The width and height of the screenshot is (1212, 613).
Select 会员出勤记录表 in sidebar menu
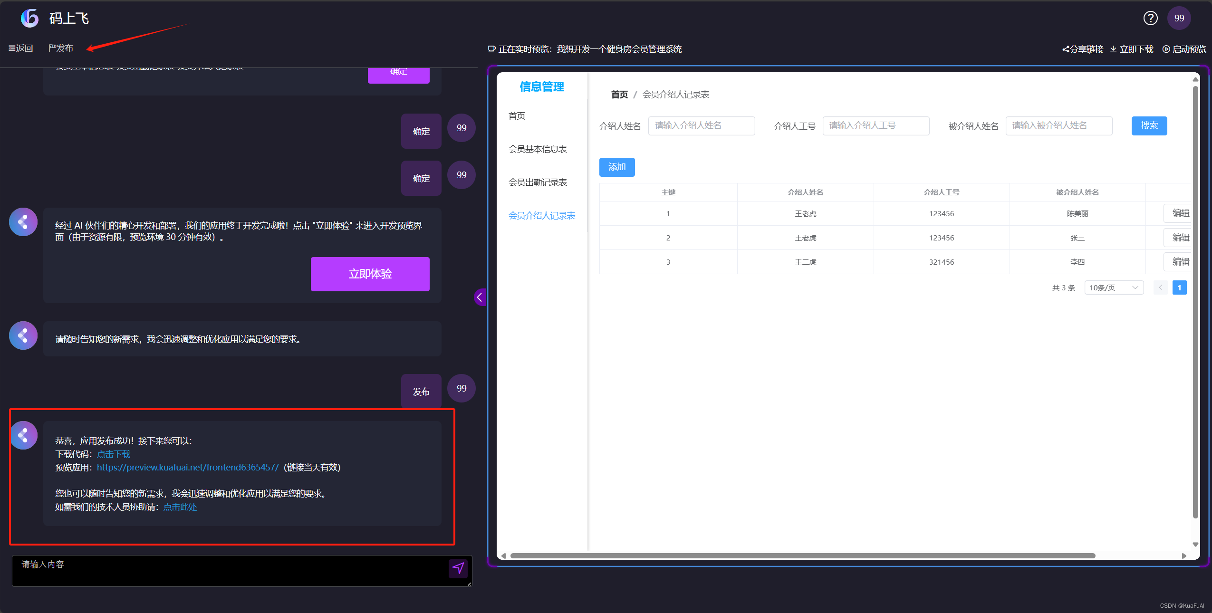coord(538,182)
